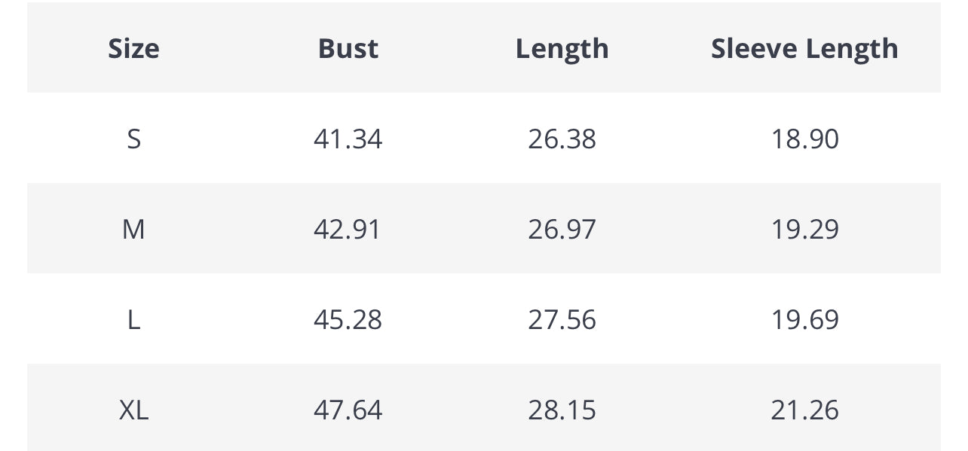Select the XL size row label
The image size is (968, 451).
[133, 410]
